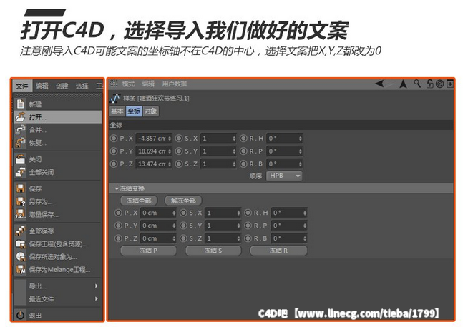Click the new attribute manager plus icon
Screen dimensions: 463x327
[x=449, y=84]
